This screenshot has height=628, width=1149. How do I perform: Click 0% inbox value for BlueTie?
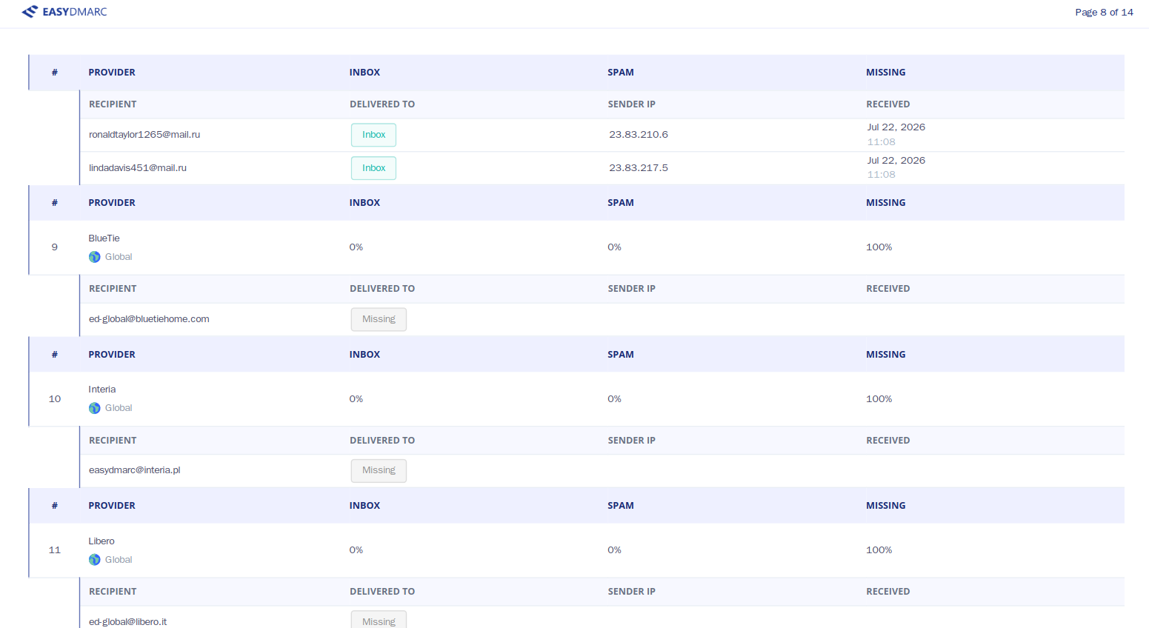tap(356, 247)
